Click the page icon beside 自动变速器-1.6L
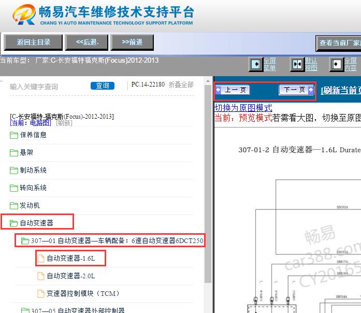The width and height of the screenshot is (361, 313). coord(41,259)
